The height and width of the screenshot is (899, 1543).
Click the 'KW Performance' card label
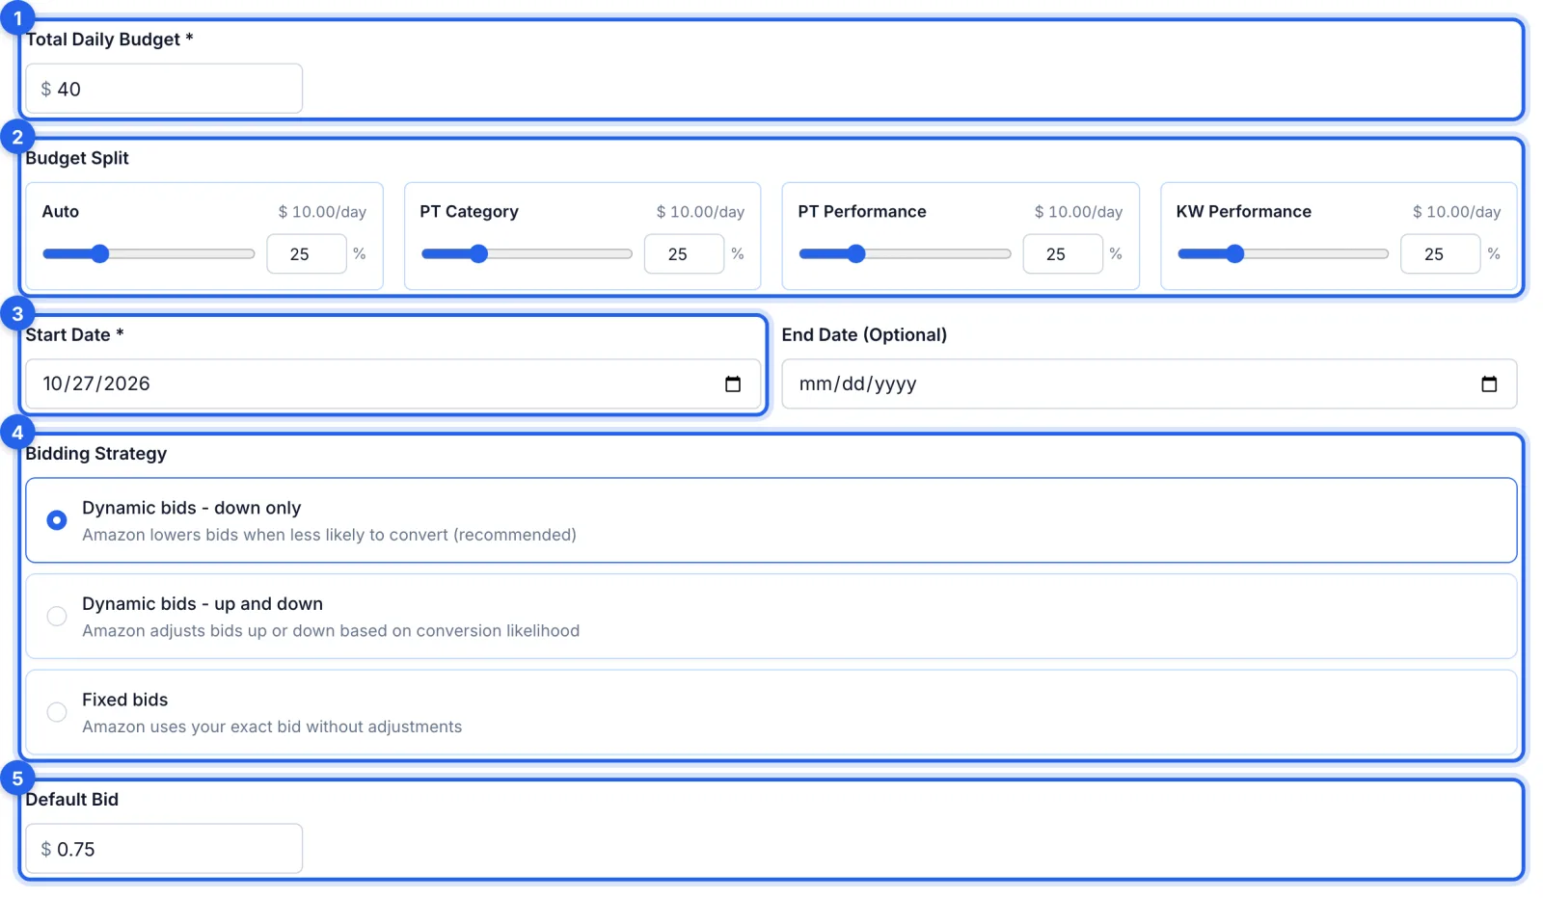click(x=1244, y=211)
